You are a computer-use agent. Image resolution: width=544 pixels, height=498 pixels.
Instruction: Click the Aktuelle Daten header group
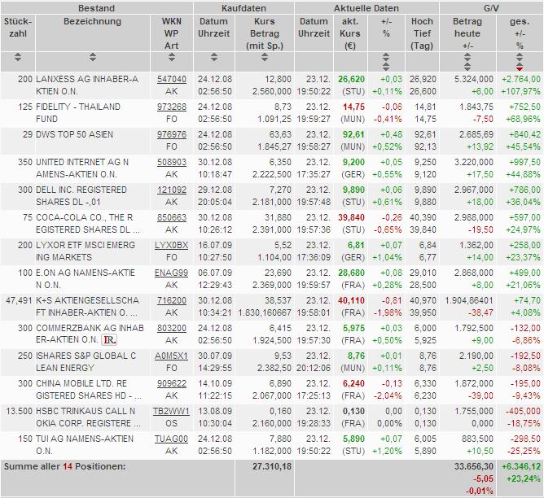[x=366, y=8]
